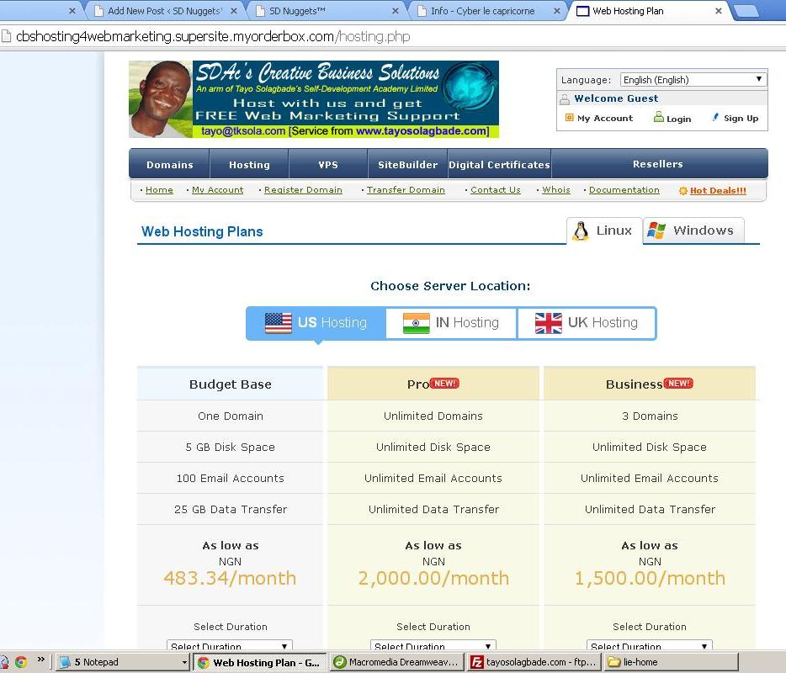Click the Hot Deals!!! link
Viewport: 786px width, 673px height.
click(x=718, y=190)
